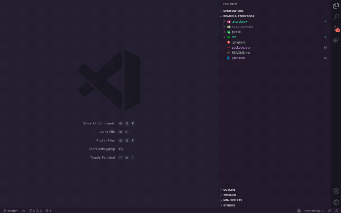Expand the public folder chevron
This screenshot has width=341, height=213.
[224, 32]
